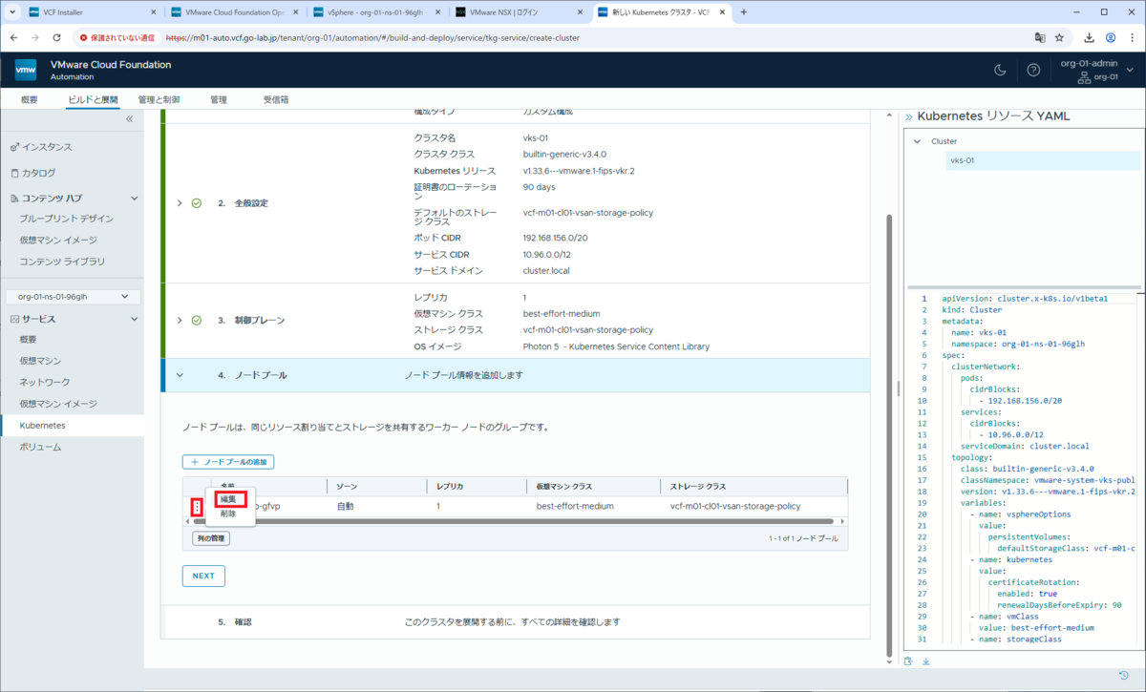This screenshot has height=692, width=1146.
Task: Open the tab search dropdown arrow
Action: 12,12
